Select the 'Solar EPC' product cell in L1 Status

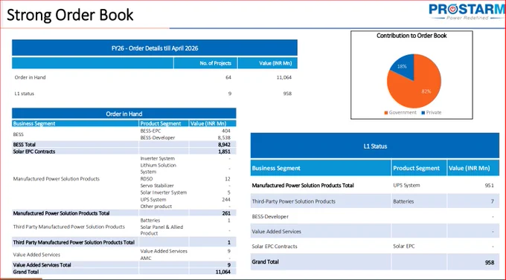[x=404, y=246]
